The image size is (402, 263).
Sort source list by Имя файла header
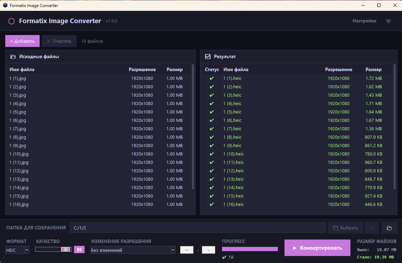22,69
